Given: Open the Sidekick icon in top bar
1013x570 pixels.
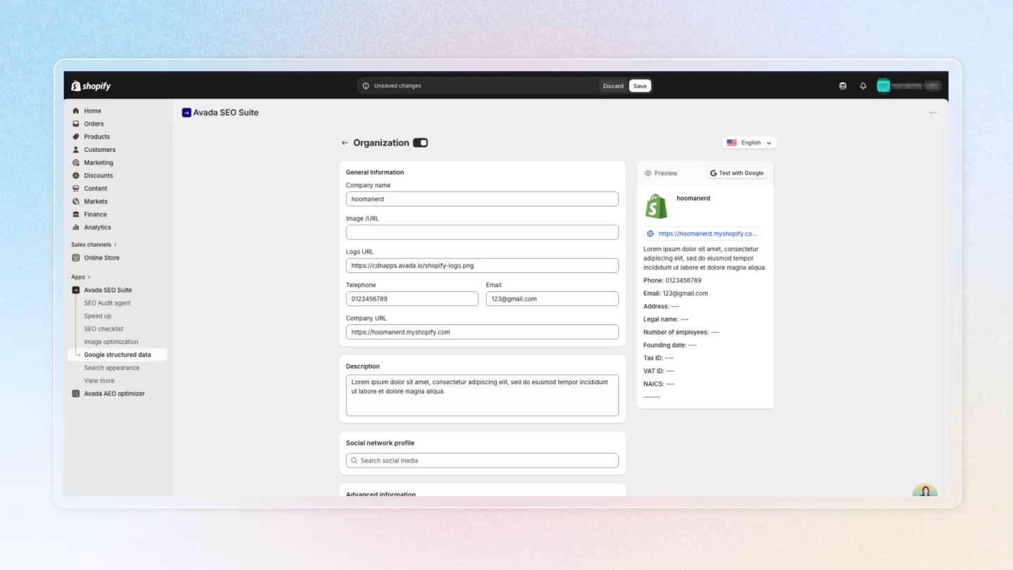Looking at the screenshot, I should [843, 86].
